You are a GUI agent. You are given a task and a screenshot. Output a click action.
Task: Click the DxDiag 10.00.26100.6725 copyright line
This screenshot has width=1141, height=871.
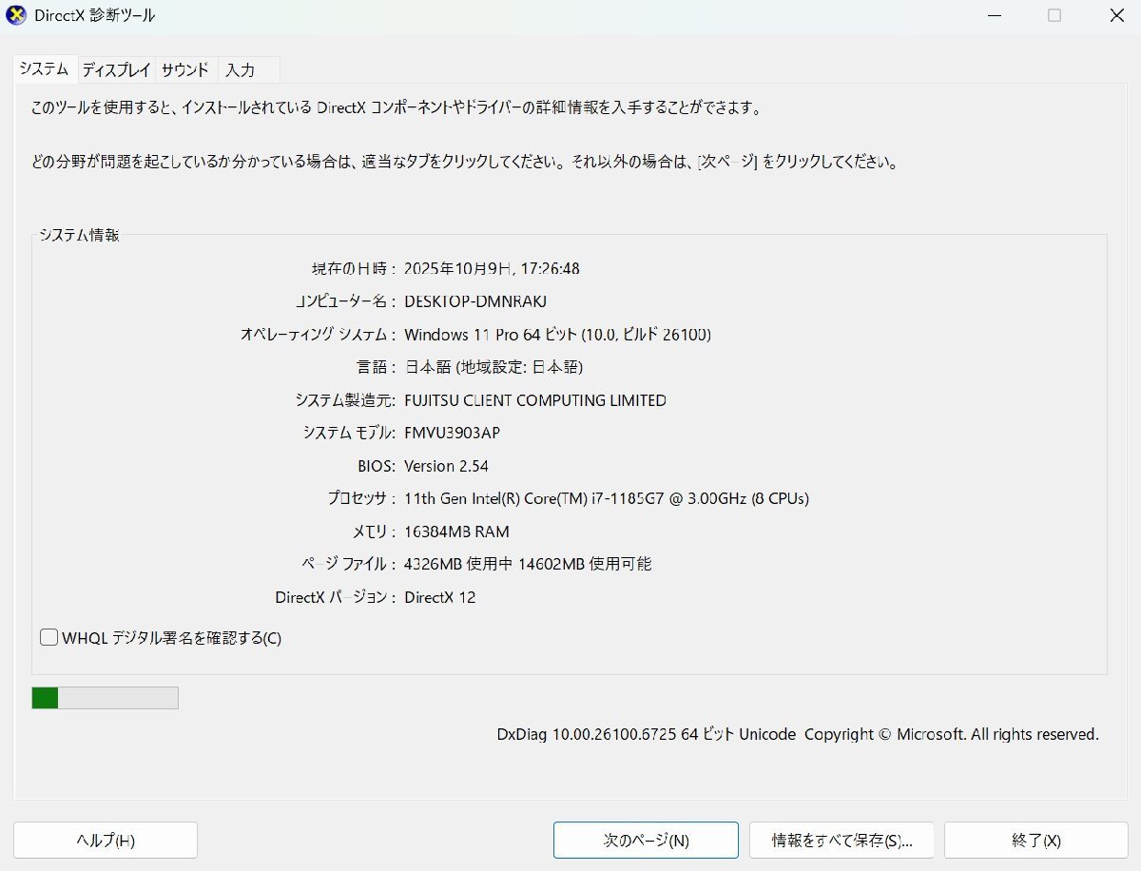pos(798,734)
